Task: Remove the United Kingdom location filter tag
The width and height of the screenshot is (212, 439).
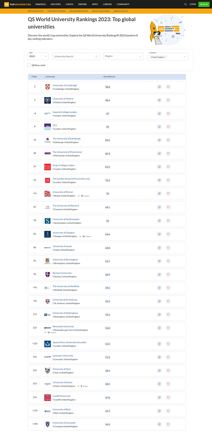Action: [x=165, y=57]
